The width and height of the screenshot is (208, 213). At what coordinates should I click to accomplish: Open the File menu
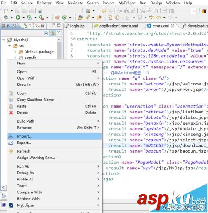(x=4, y=3)
